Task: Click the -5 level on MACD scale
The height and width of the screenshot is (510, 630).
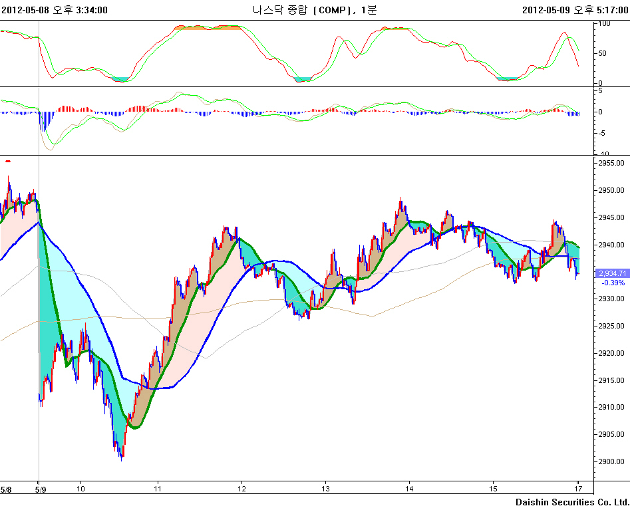Action: click(601, 133)
